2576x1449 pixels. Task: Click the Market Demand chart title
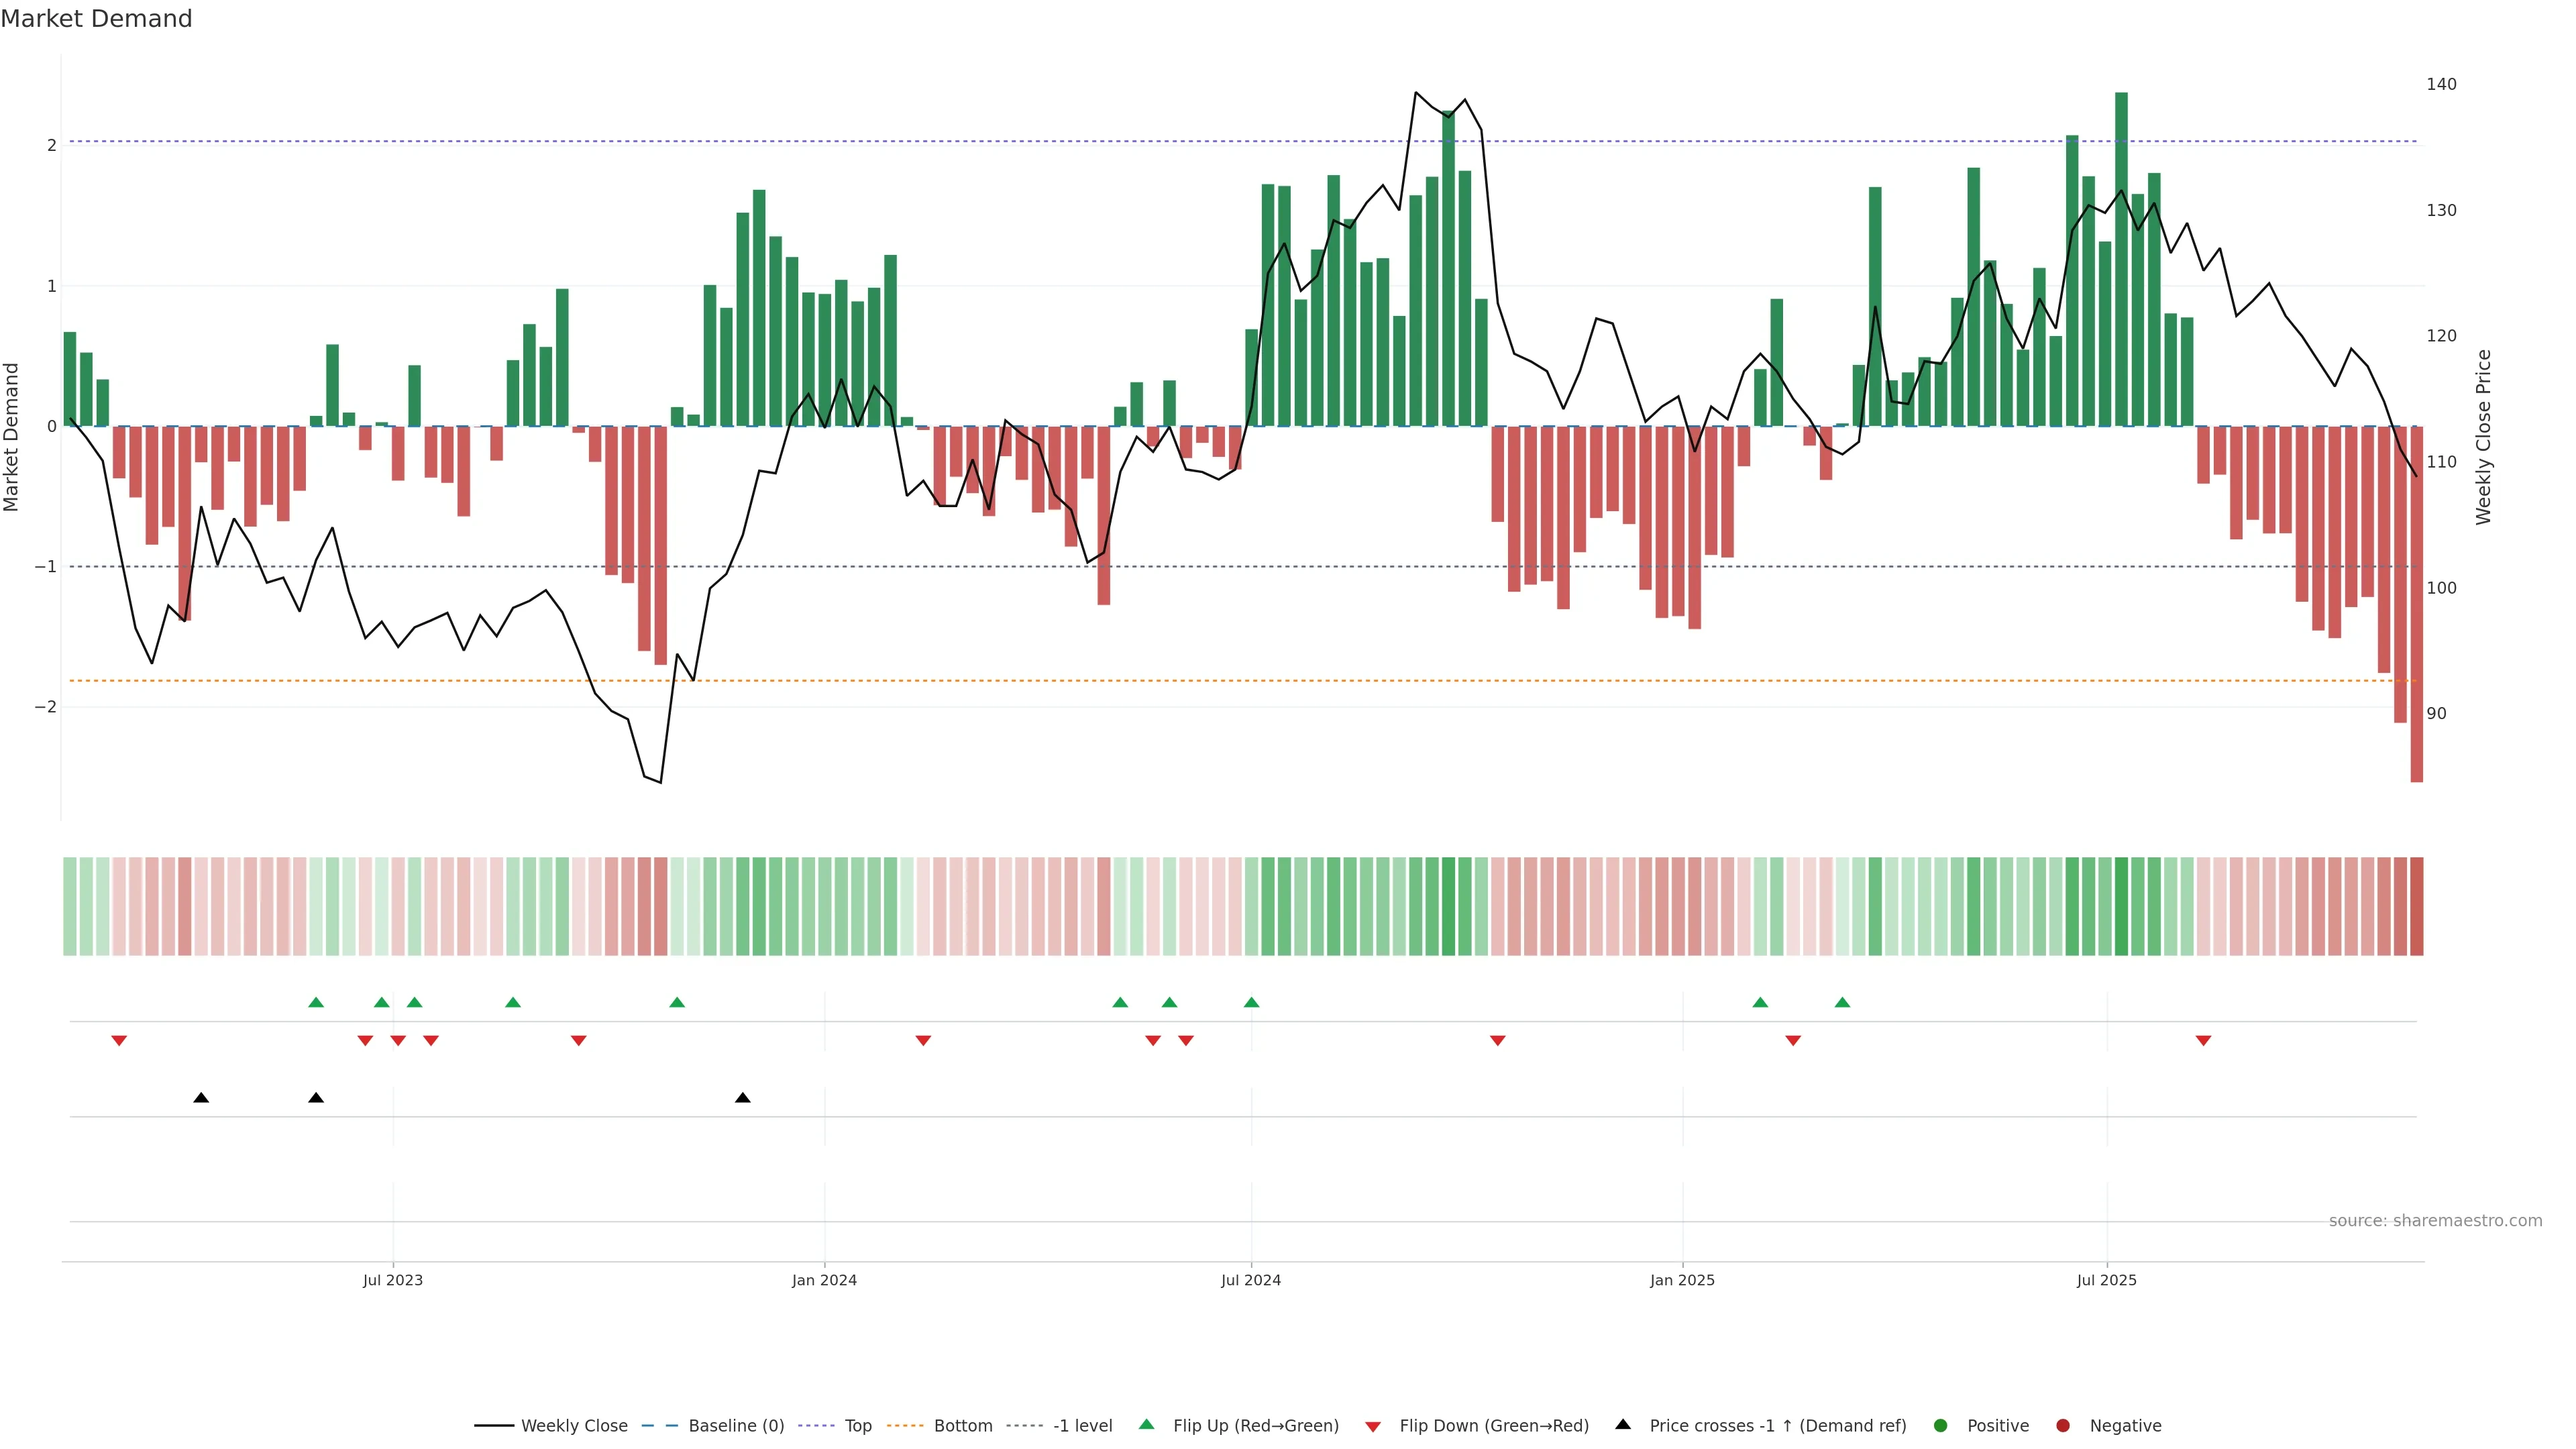(x=96, y=19)
